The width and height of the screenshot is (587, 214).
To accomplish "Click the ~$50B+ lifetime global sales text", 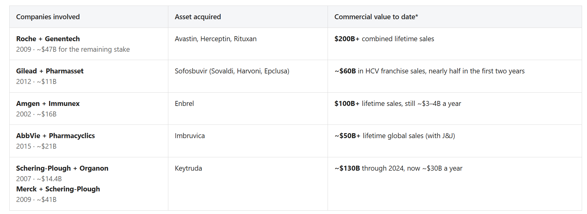I will 395,136.
